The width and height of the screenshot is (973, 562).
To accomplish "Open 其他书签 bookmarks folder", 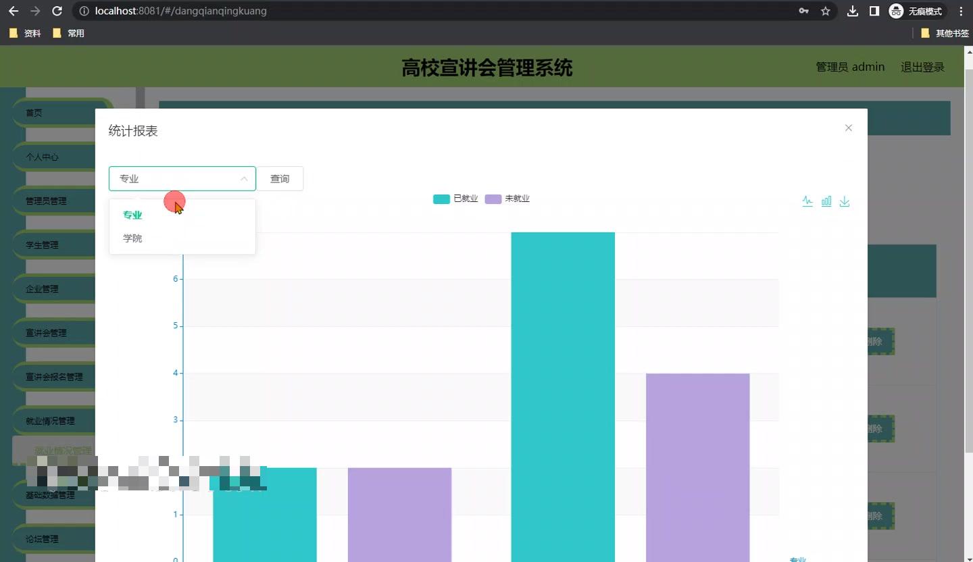I will coord(945,33).
